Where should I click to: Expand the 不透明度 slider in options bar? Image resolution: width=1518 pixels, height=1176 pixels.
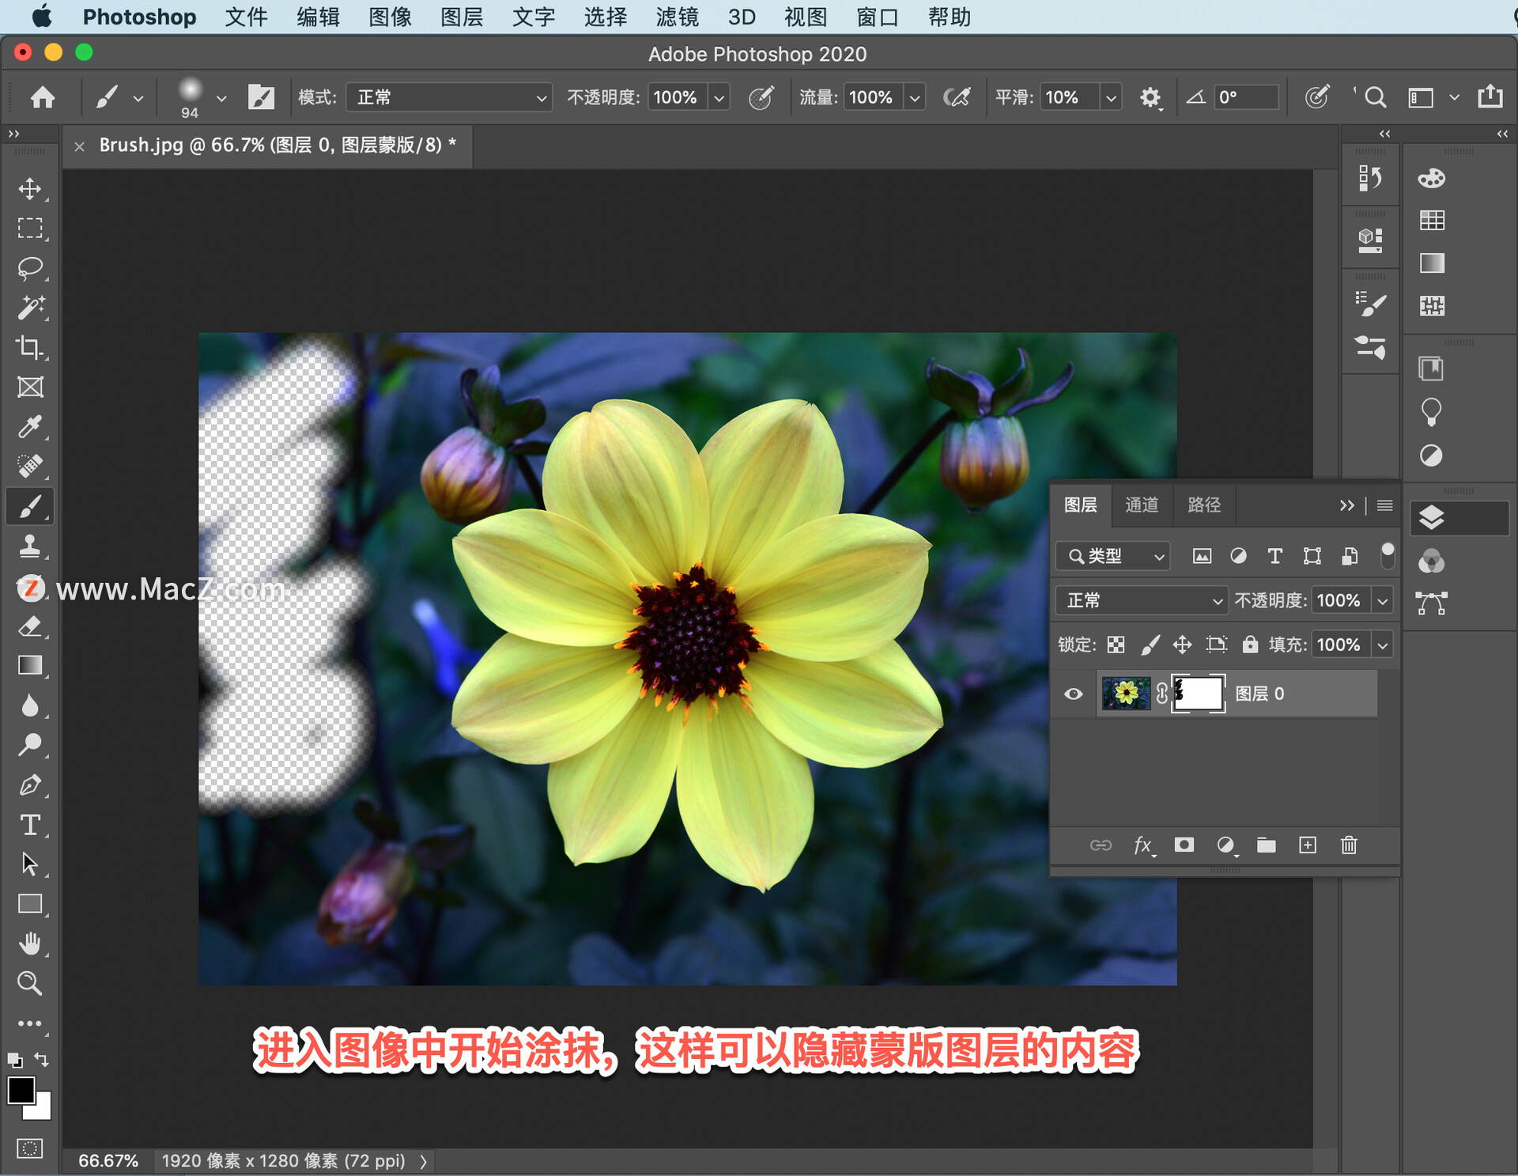pos(719,97)
